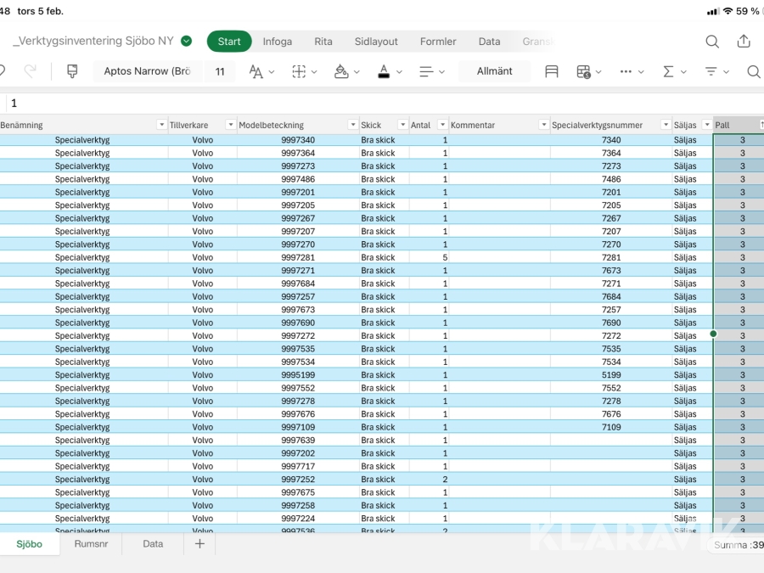Switch to the Infoga ribbon tab

[277, 42]
